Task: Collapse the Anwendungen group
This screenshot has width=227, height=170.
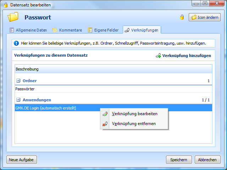Action: point(18,100)
